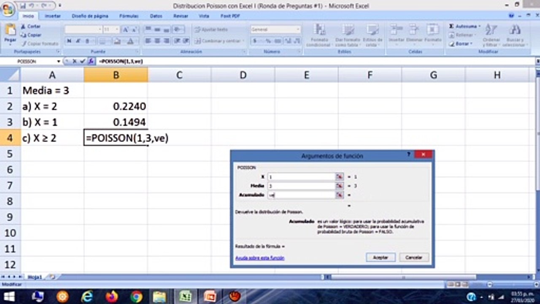Open Rellenar fill menu
The height and width of the screenshot is (304, 540).
coord(463,35)
